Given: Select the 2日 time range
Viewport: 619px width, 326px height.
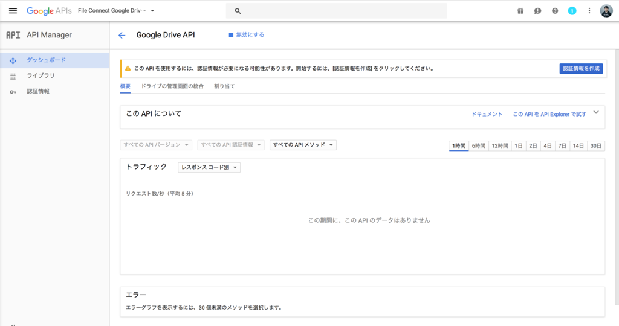Looking at the screenshot, I should pyautogui.click(x=533, y=146).
